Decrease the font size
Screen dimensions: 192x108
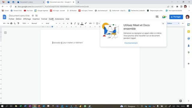tap(60, 23)
